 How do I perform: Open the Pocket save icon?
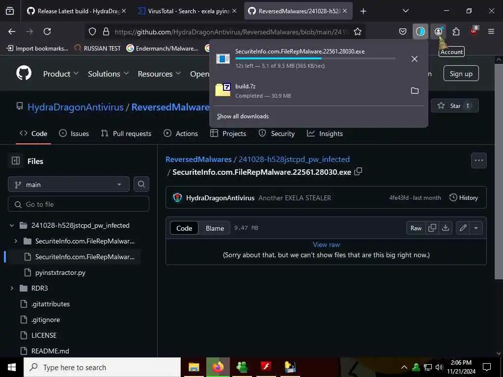[403, 31]
